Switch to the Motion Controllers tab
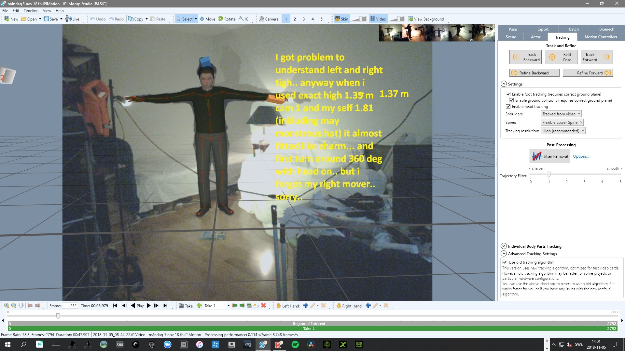 click(x=601, y=37)
